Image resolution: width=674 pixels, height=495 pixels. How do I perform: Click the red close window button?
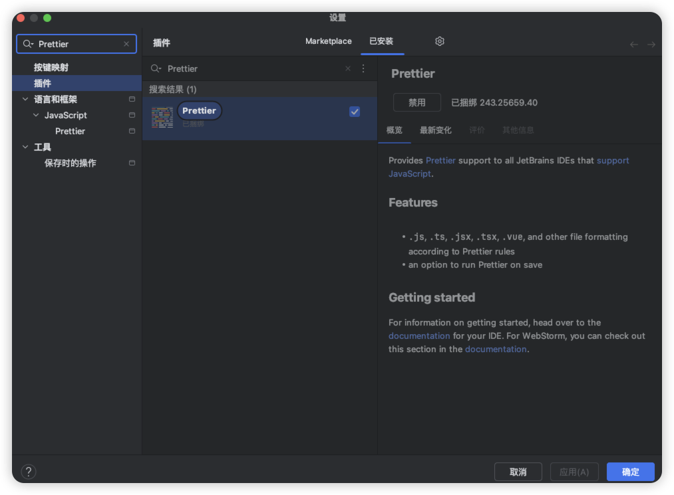(21, 18)
